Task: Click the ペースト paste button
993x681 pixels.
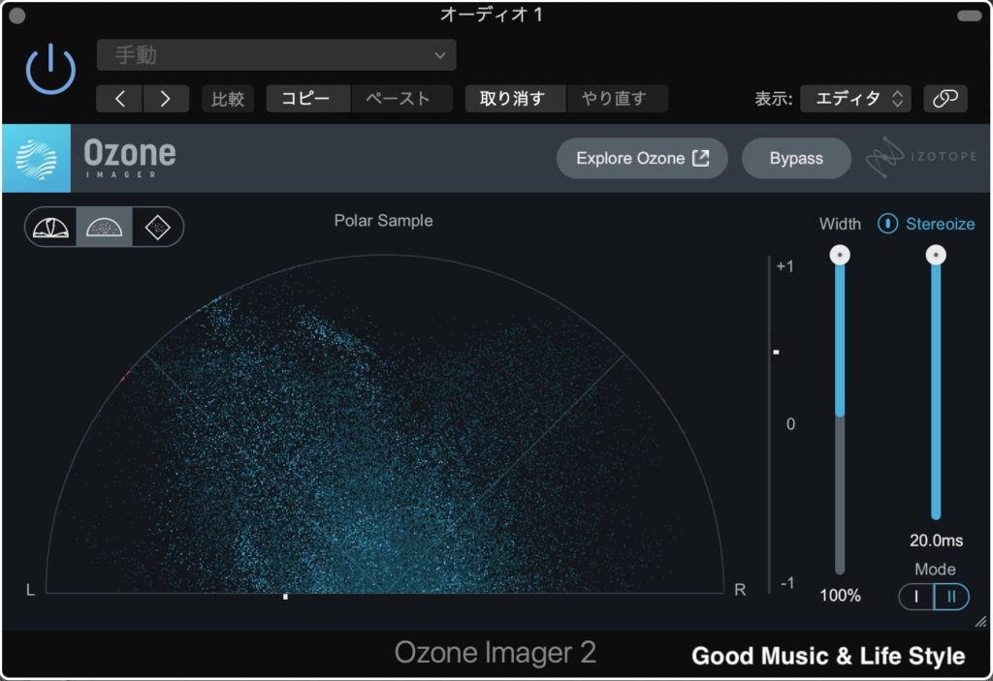Action: coord(401,99)
